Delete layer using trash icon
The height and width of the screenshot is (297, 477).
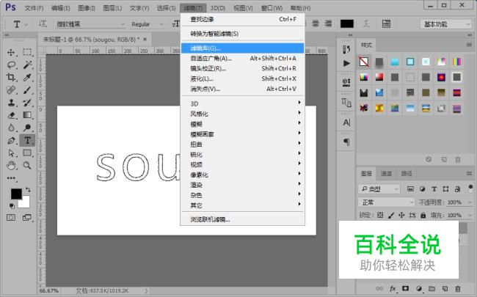tap(458, 288)
